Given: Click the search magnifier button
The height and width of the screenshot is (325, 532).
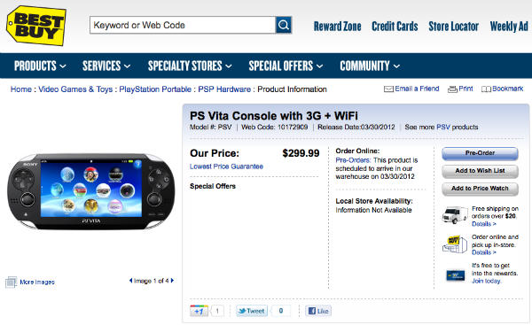Looking at the screenshot, I should 284,25.
